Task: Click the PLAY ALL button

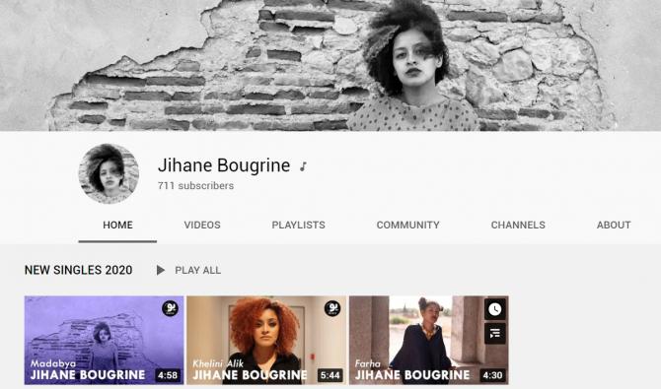Action: (x=188, y=270)
